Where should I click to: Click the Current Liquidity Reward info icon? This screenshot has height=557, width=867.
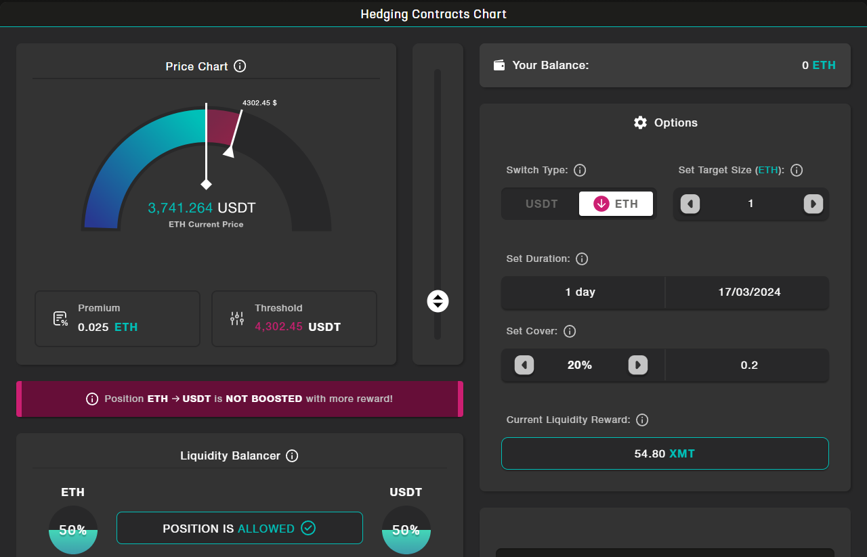[x=642, y=420]
